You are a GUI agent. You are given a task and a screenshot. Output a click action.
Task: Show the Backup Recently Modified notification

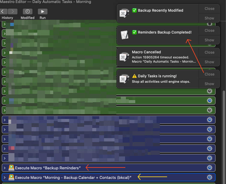[x=209, y=18]
